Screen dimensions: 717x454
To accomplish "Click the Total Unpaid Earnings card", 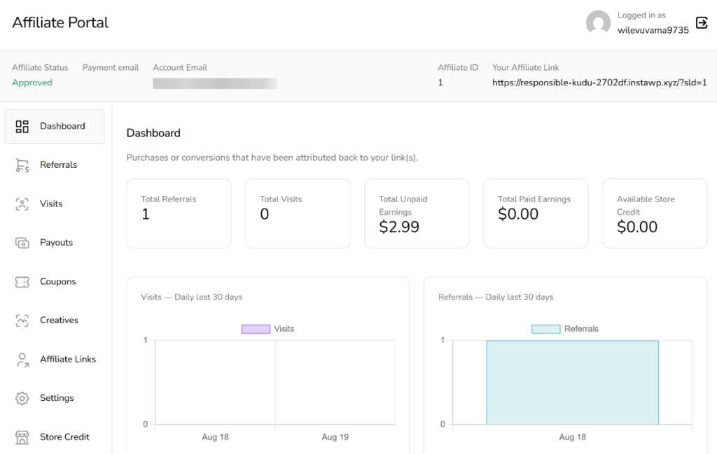I will 417,213.
